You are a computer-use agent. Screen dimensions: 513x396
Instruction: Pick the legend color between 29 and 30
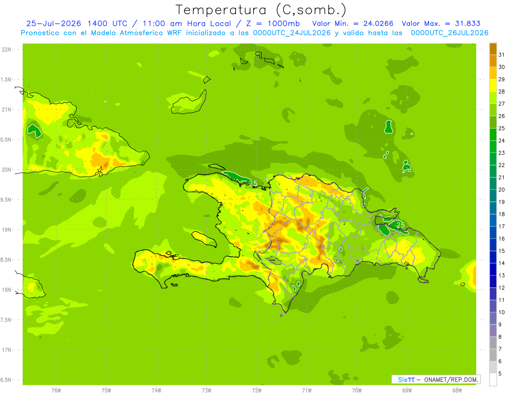pyautogui.click(x=493, y=73)
